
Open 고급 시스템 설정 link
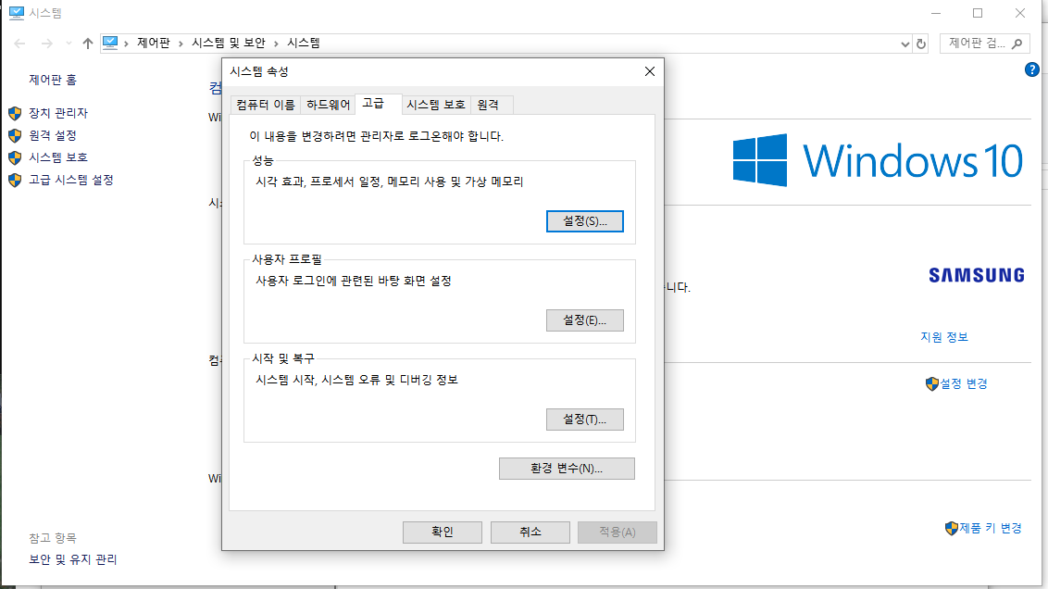pyautogui.click(x=71, y=180)
